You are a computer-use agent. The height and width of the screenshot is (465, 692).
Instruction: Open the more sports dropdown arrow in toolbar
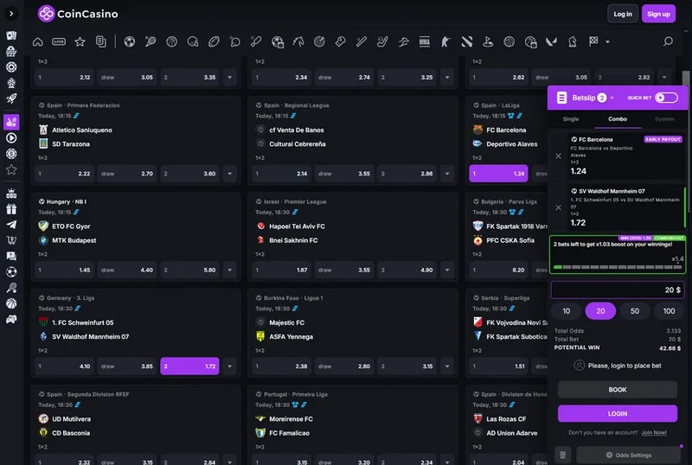click(x=608, y=41)
